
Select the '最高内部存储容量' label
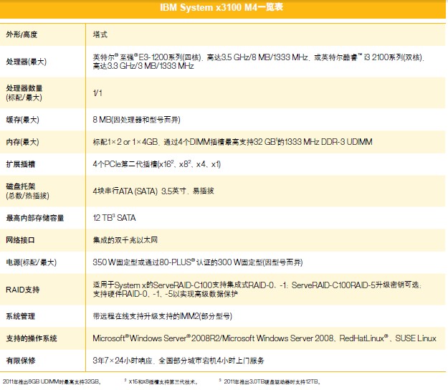coord(35,218)
